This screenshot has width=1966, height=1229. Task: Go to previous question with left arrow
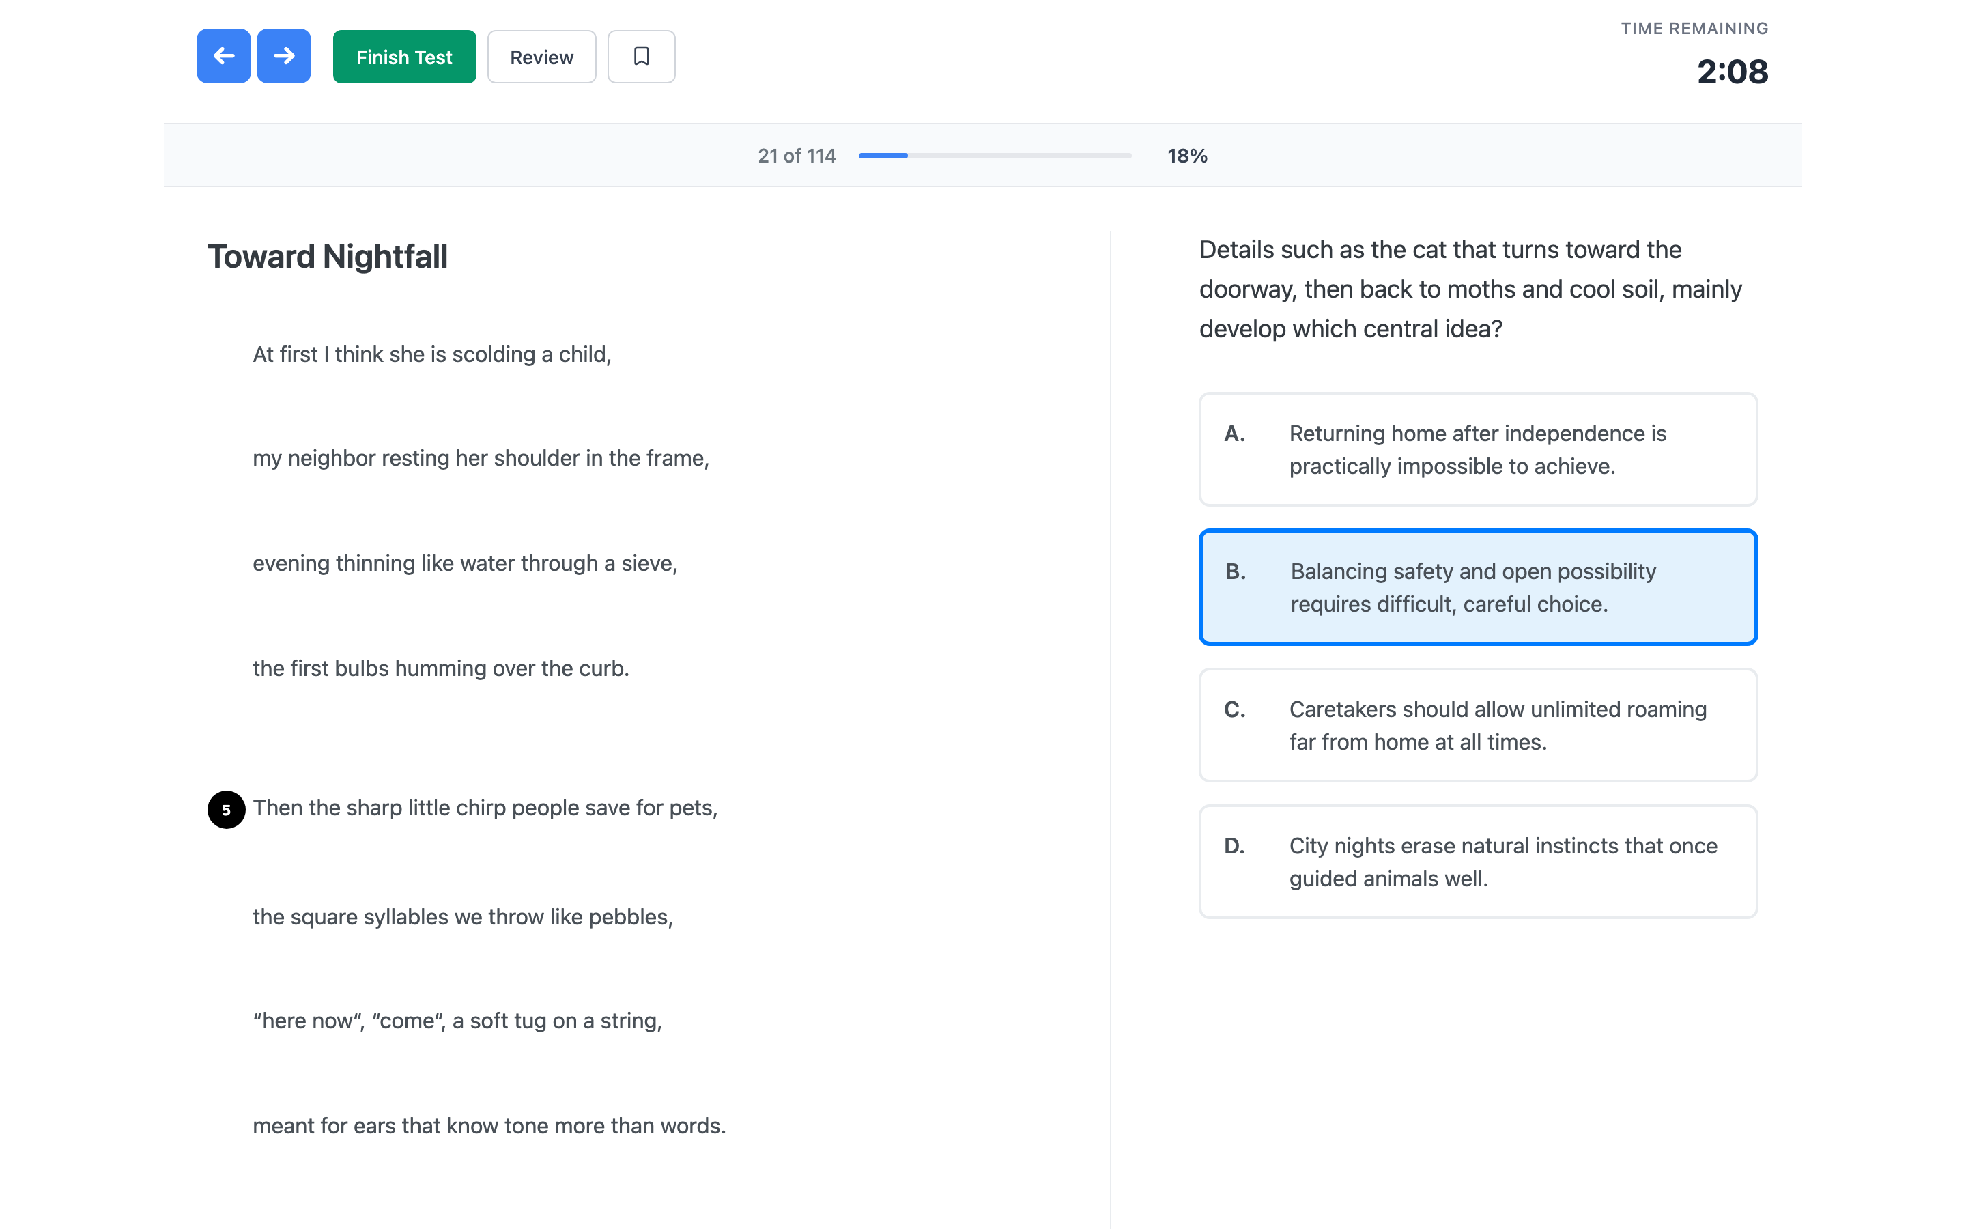coord(223,56)
